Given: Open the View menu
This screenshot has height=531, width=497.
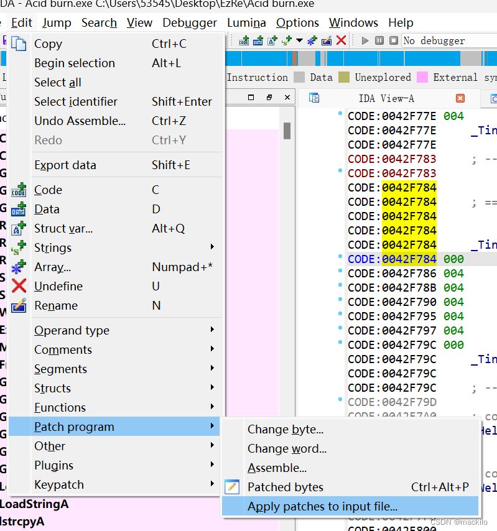Looking at the screenshot, I should tap(139, 22).
